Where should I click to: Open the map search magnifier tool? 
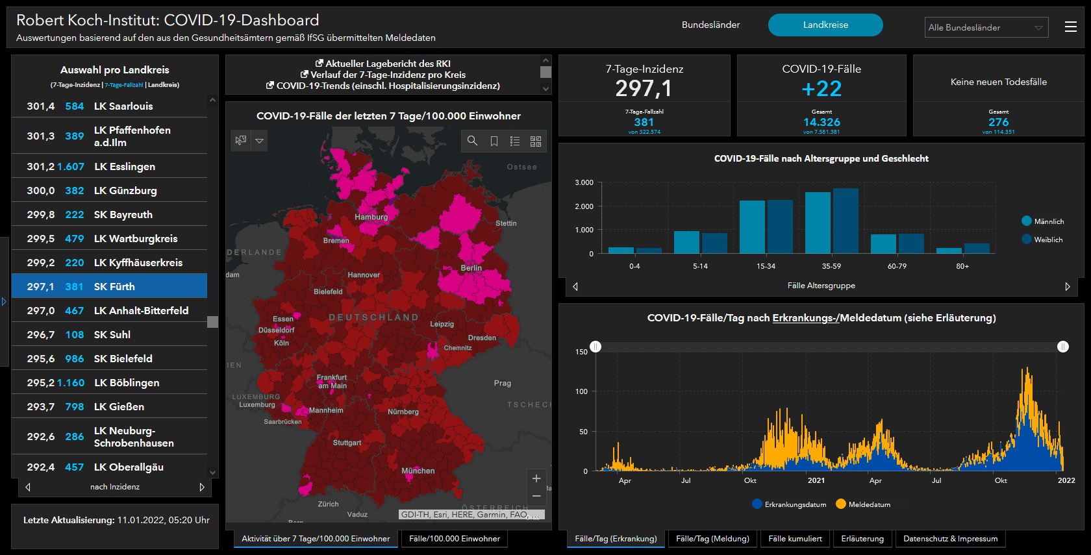472,141
